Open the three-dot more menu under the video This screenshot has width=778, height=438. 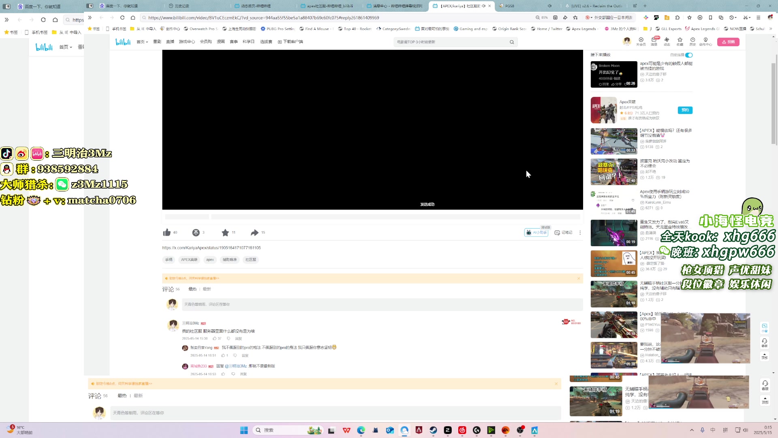[x=580, y=232]
